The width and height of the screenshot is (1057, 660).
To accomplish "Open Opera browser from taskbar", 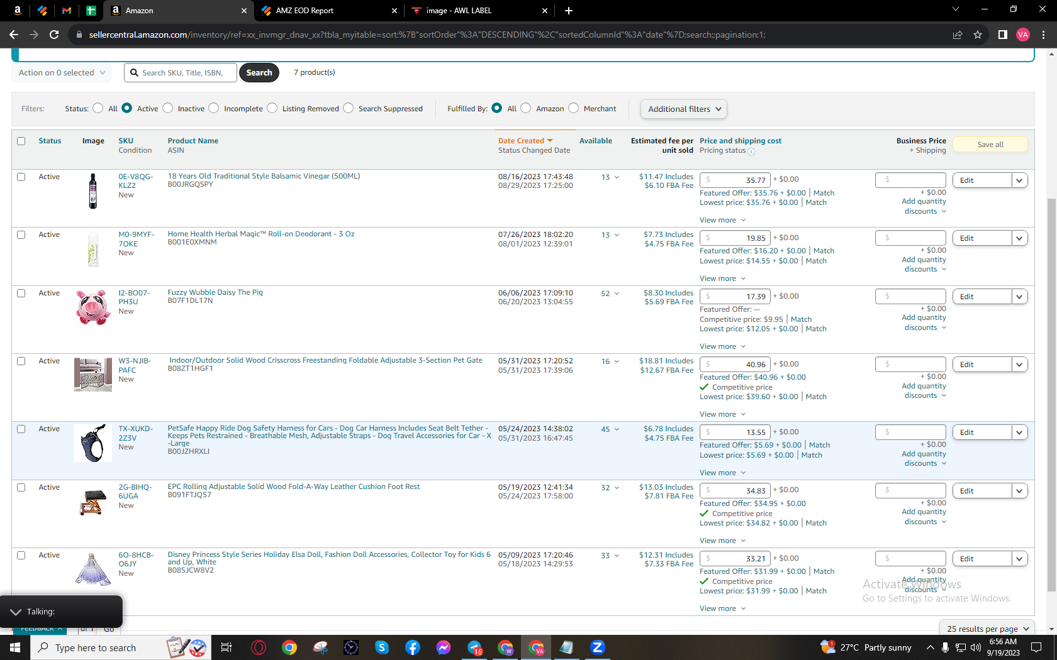I will [x=258, y=647].
